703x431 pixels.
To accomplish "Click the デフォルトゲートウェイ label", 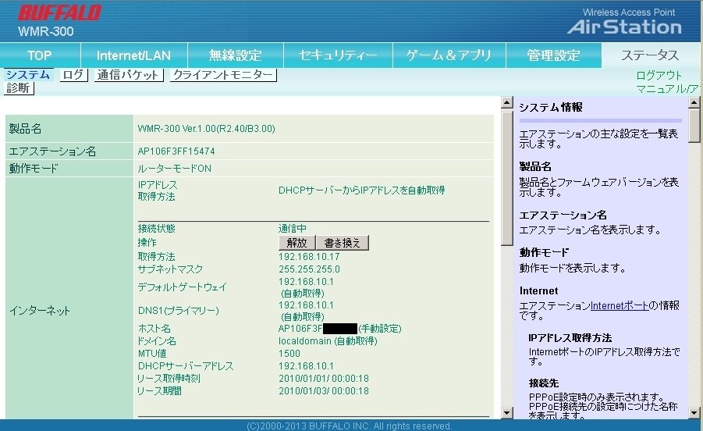I will pos(182,287).
